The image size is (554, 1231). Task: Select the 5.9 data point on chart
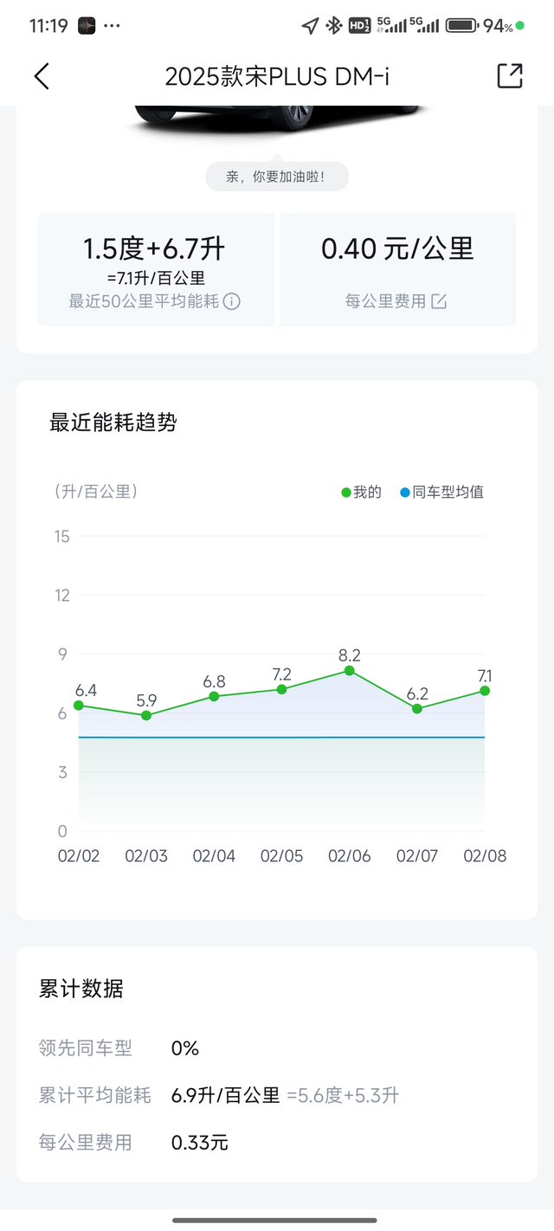(x=146, y=715)
